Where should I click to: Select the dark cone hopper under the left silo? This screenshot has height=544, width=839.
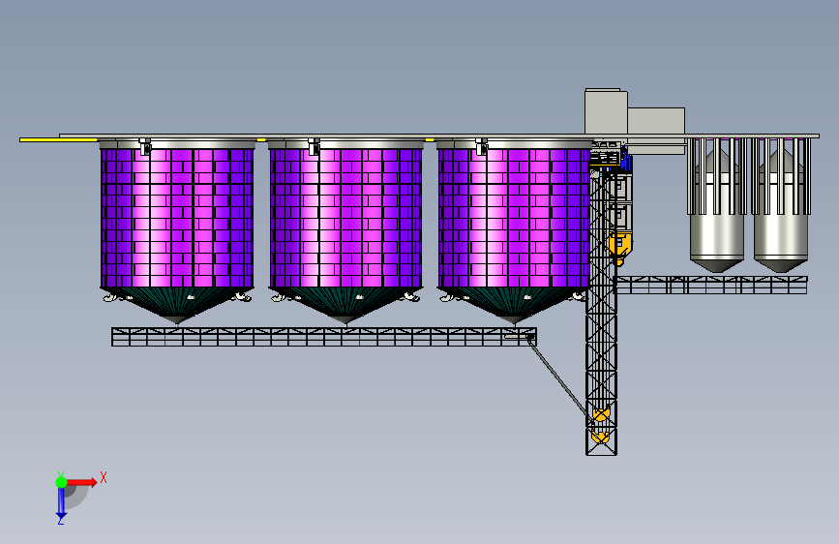176,305
